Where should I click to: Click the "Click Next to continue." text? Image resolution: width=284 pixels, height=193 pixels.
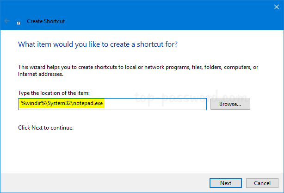45,127
